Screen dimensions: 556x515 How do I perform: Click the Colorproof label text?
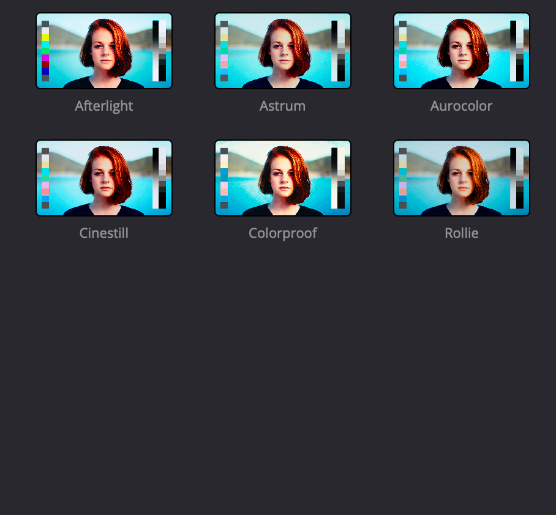tap(282, 233)
